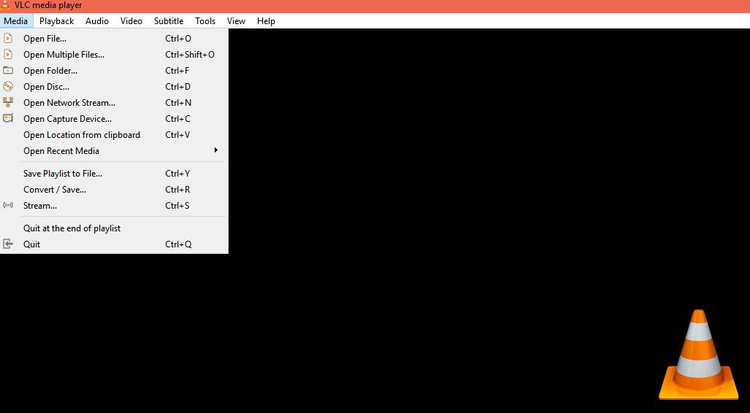Click the Stream broadcast icon

click(7, 205)
